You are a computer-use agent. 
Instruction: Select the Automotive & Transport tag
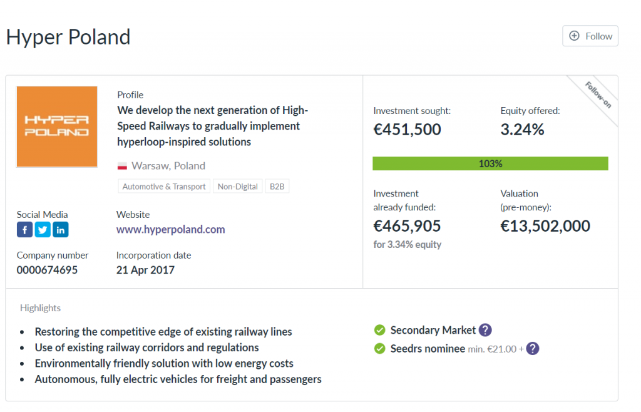[164, 187]
